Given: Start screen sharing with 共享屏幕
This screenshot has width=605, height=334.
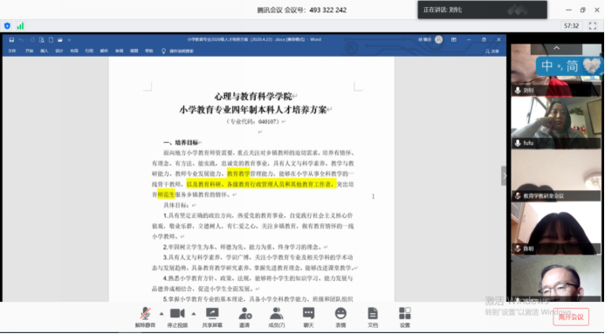Looking at the screenshot, I should click(212, 317).
